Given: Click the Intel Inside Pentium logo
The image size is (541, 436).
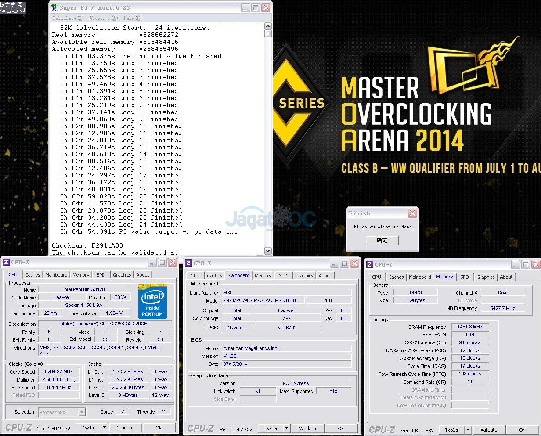Looking at the screenshot, I should click(x=153, y=301).
